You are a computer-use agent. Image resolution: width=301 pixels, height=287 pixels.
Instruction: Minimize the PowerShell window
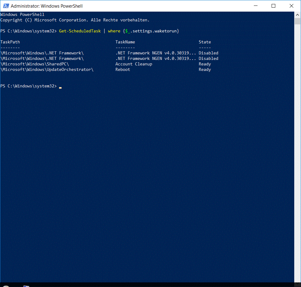pos(255,6)
